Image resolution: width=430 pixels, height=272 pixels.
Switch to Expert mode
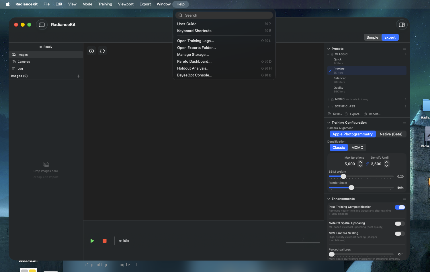point(390,37)
